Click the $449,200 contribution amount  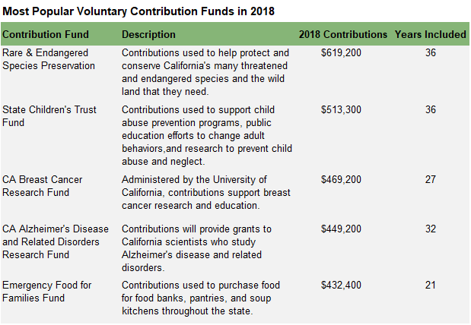coord(342,229)
